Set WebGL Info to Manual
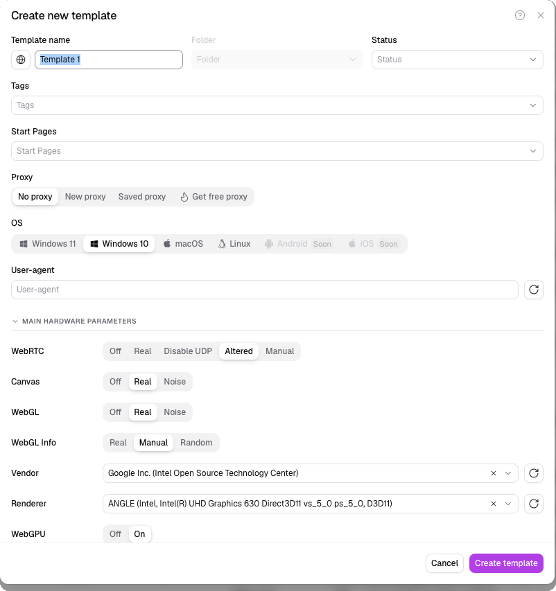Viewport: 556px width, 591px height. pos(153,443)
